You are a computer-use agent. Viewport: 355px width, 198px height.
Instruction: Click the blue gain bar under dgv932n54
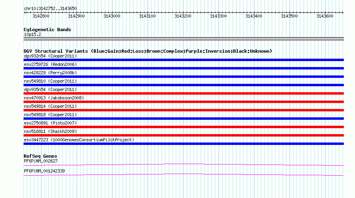point(183,60)
